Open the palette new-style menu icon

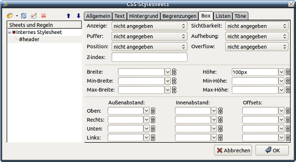click(x=9, y=16)
